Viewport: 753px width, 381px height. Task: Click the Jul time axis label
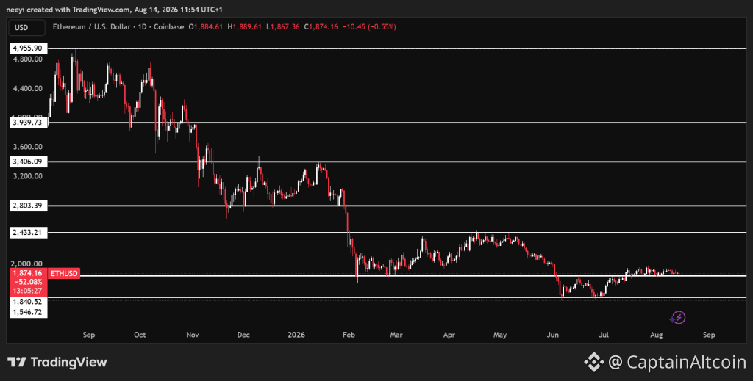[604, 335]
